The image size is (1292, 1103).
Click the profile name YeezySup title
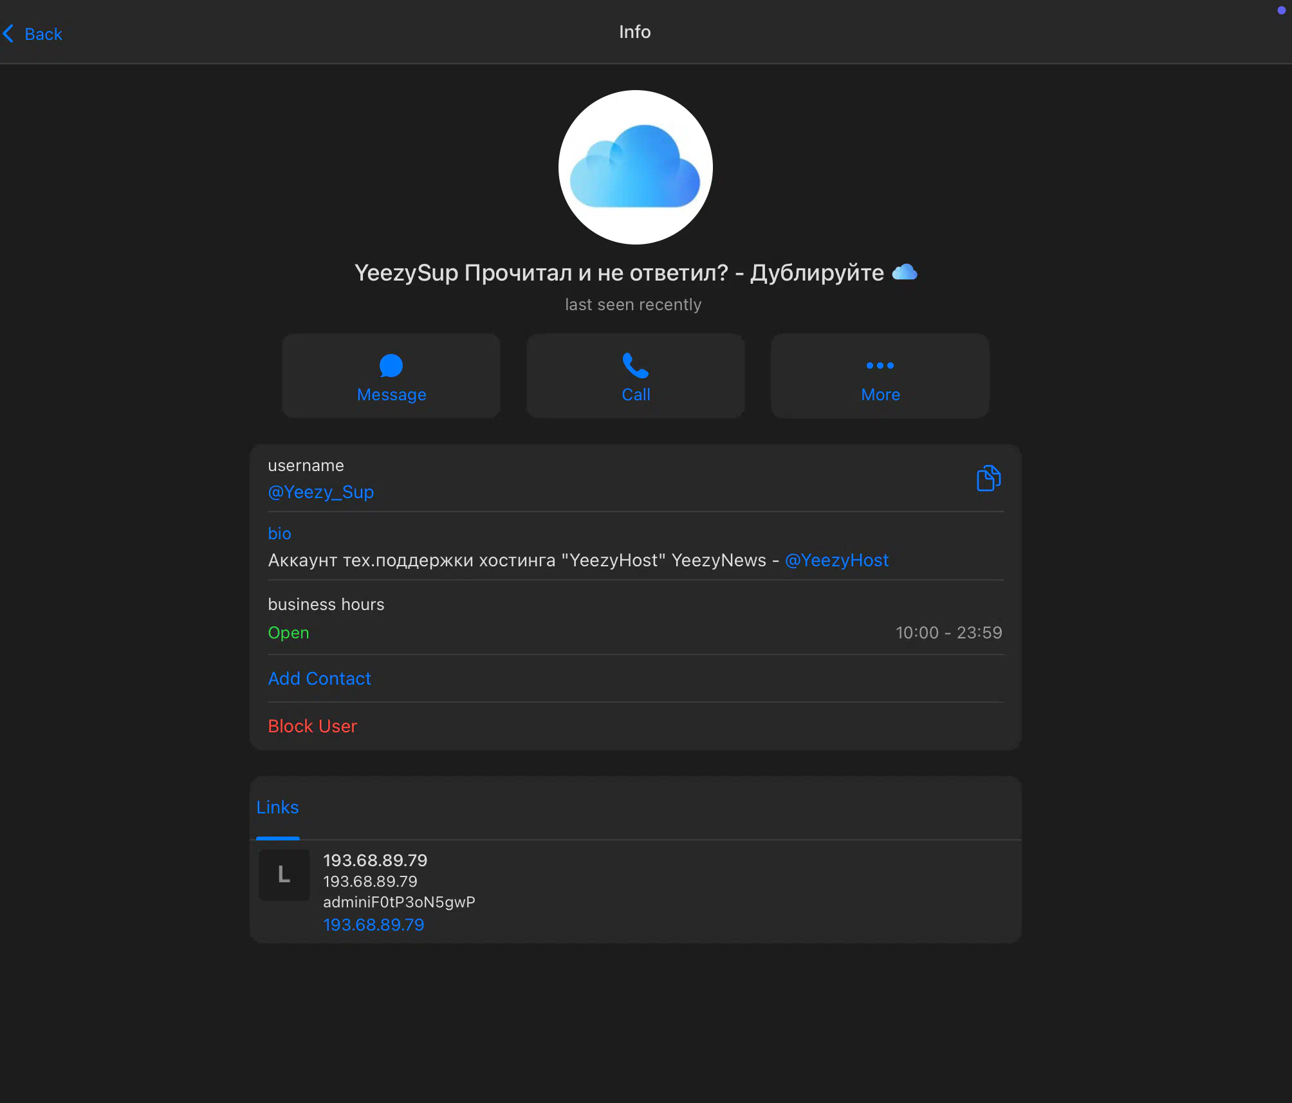pos(620,273)
